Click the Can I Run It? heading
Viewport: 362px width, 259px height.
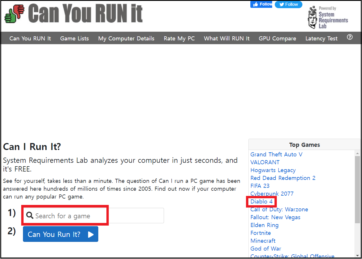32,147
